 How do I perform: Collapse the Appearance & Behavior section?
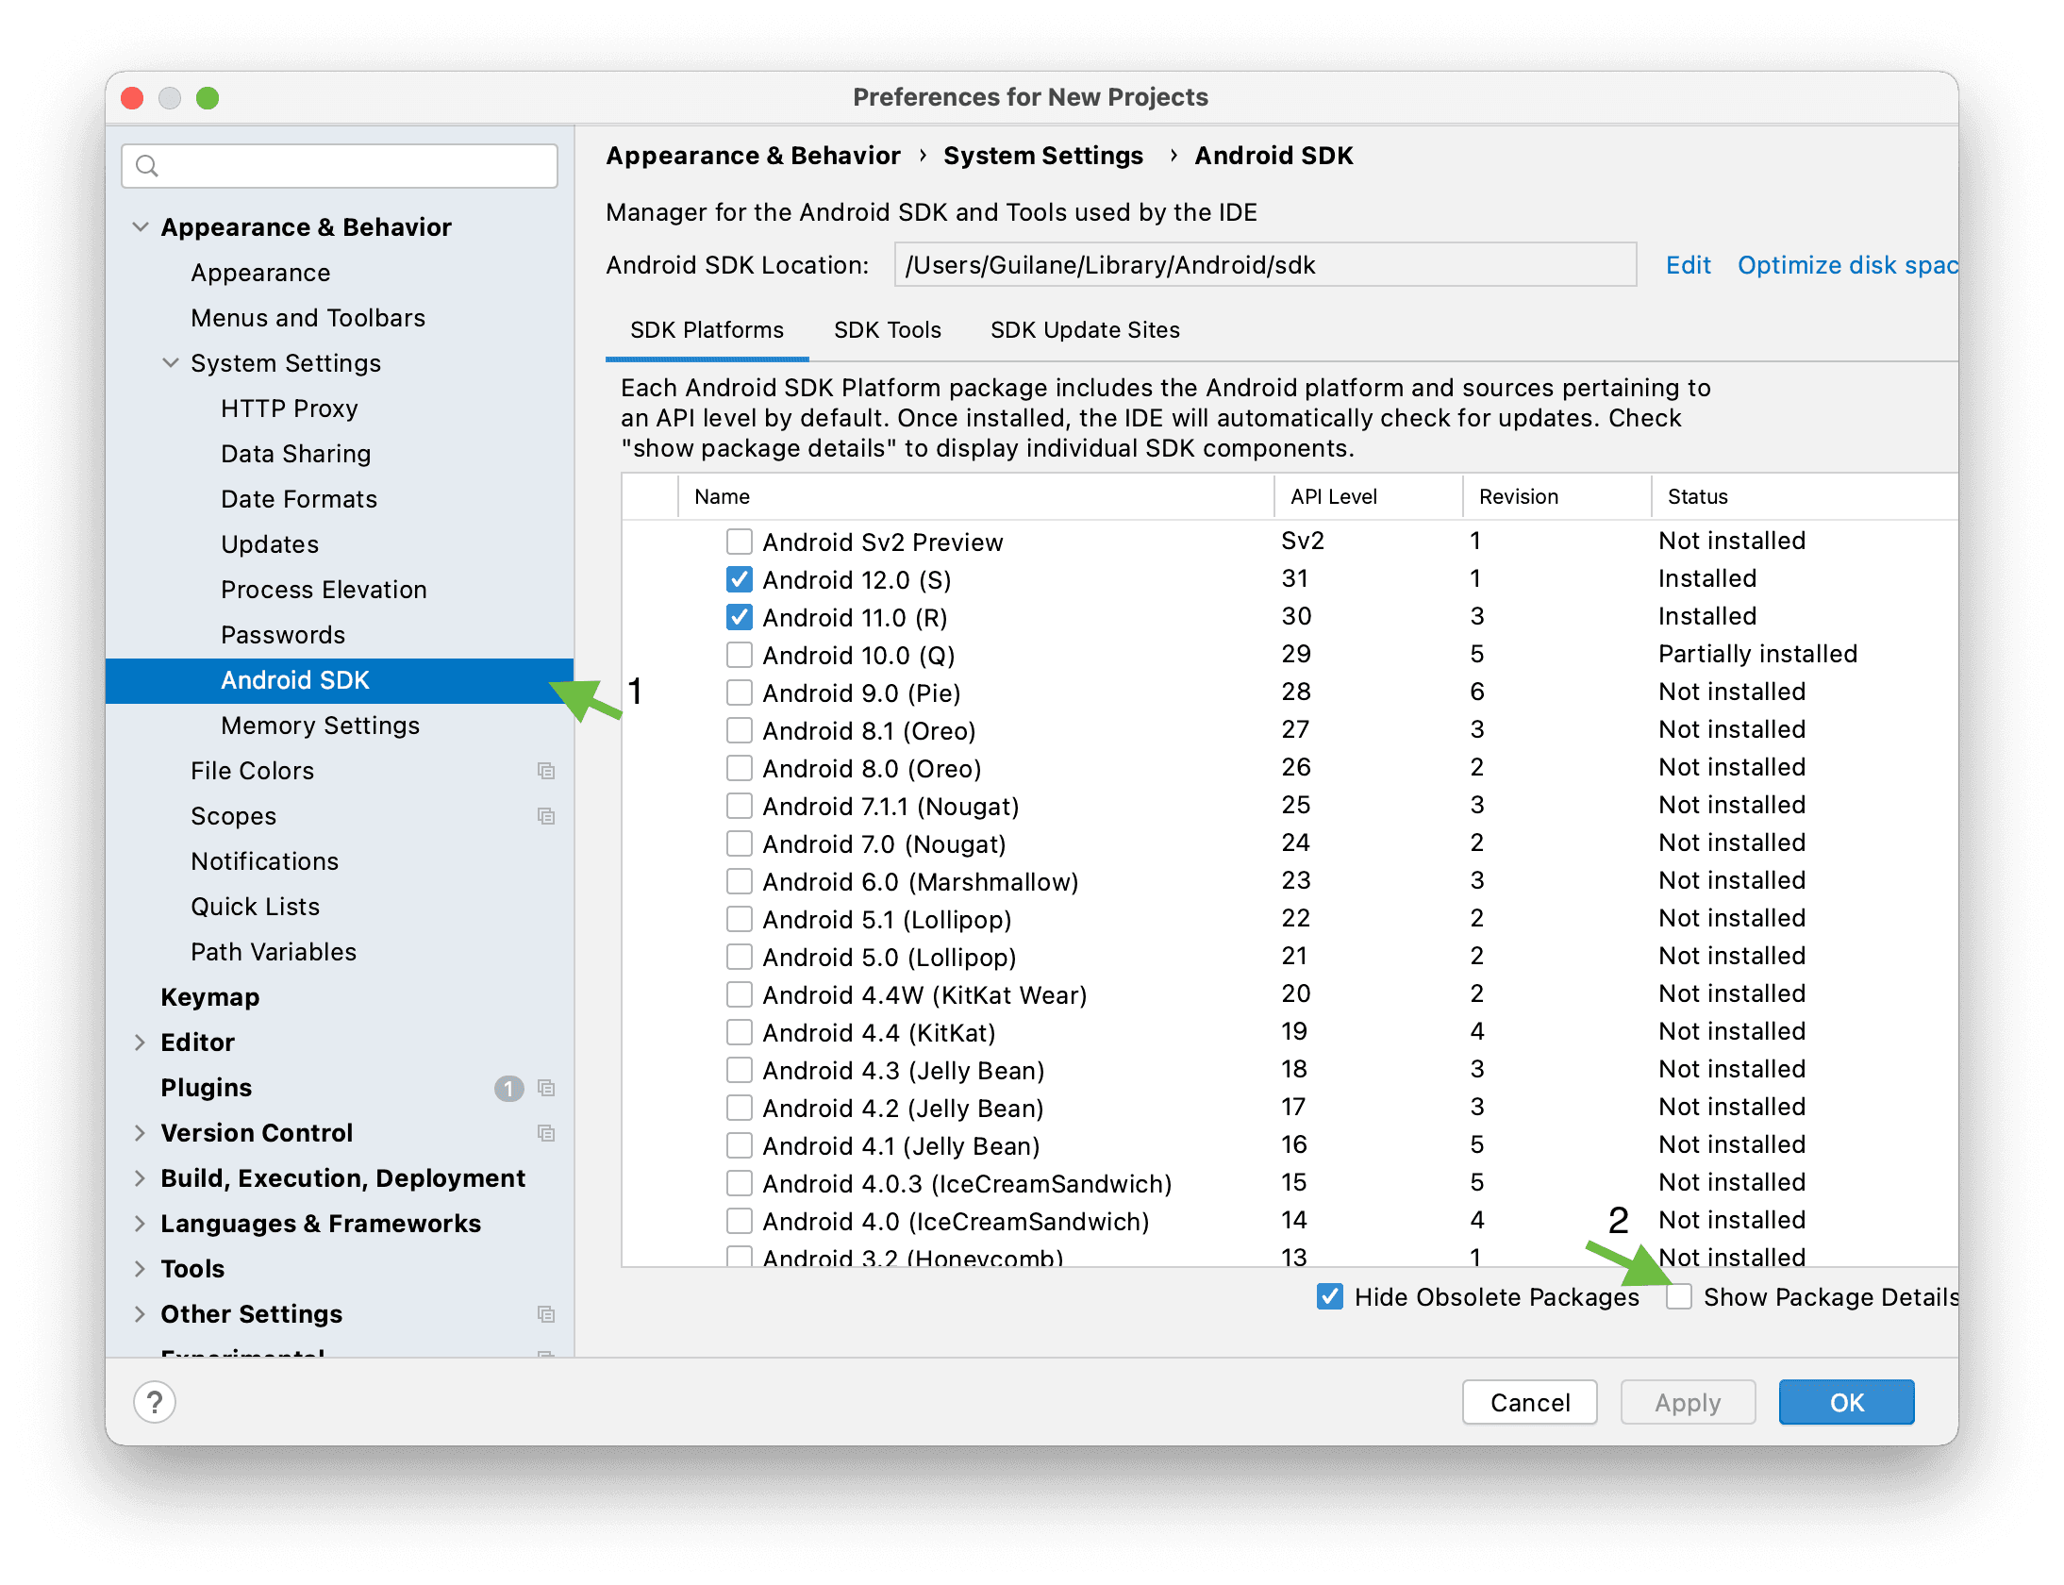click(x=140, y=226)
